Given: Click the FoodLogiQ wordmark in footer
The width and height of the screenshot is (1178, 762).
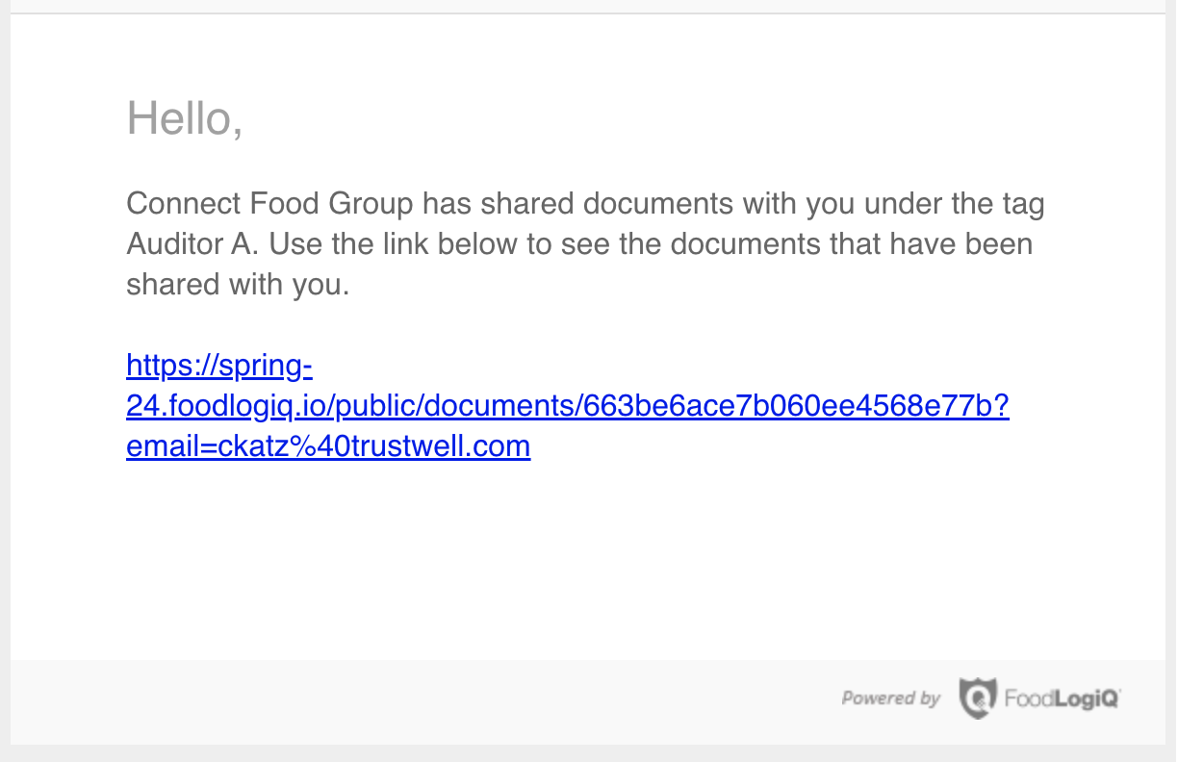Looking at the screenshot, I should (1063, 698).
